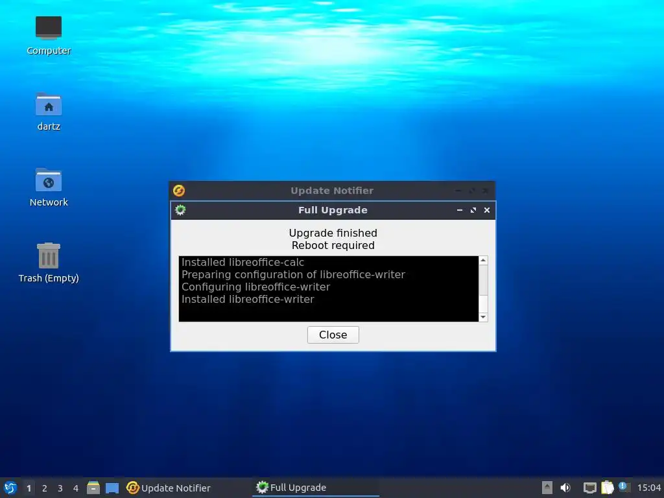Open the clipboard manager tray icon

click(x=607, y=488)
